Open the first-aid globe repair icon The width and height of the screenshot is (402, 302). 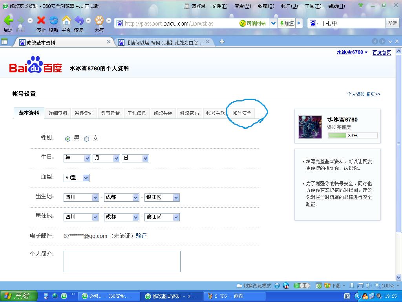[286, 285]
